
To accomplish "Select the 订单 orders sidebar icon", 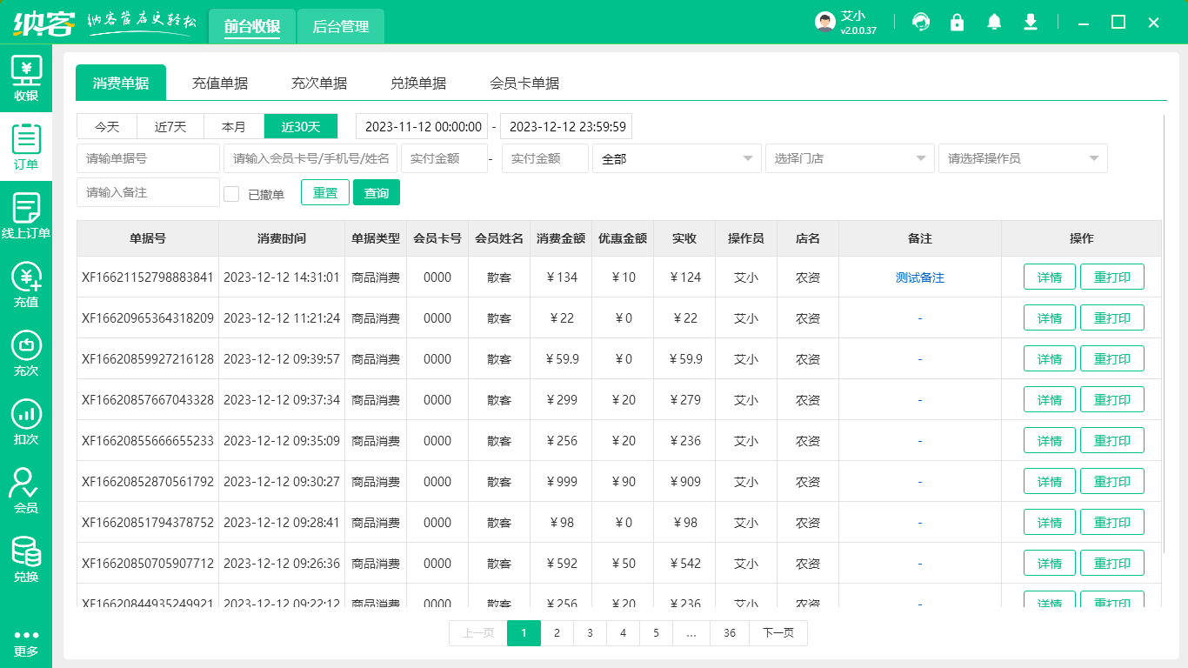I will pos(26,146).
